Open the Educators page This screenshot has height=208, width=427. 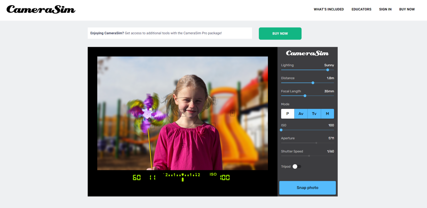click(x=361, y=9)
